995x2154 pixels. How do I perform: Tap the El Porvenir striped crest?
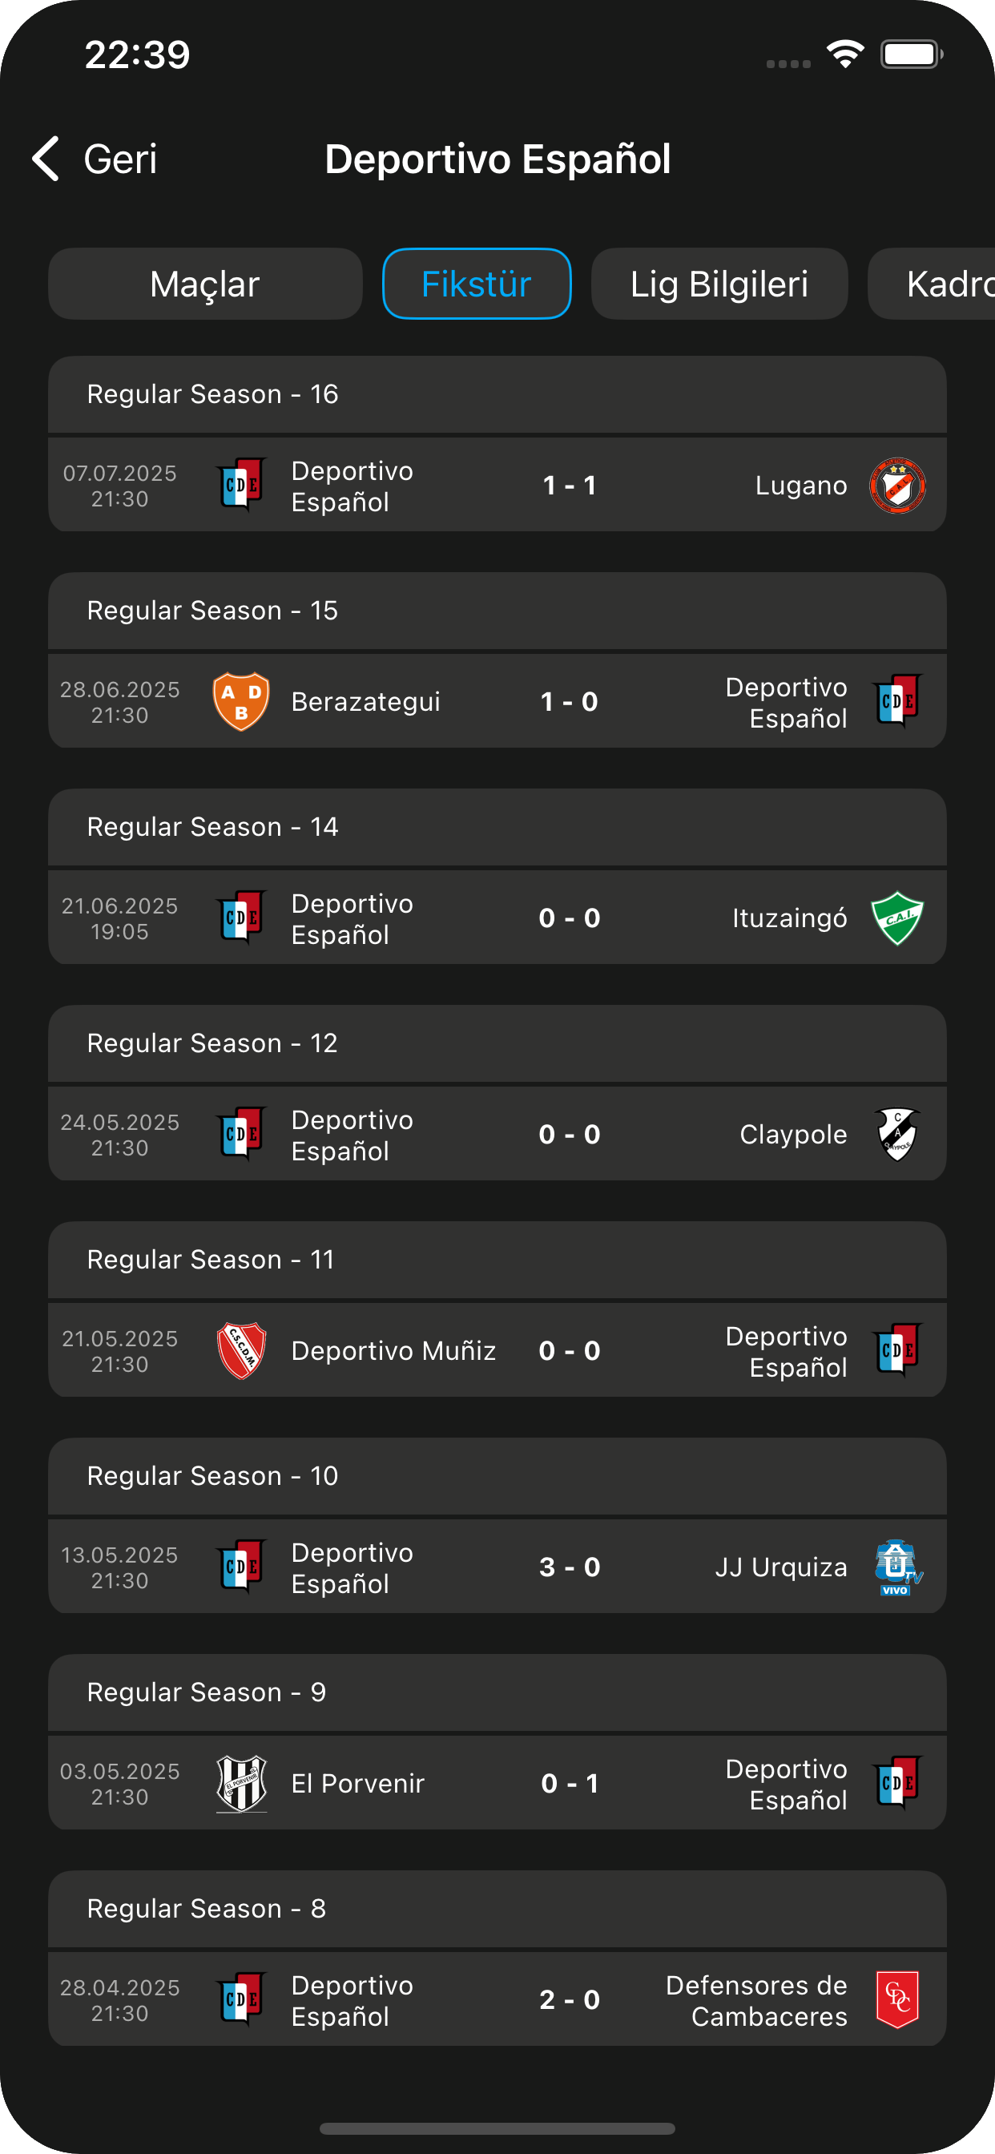[x=241, y=1784]
